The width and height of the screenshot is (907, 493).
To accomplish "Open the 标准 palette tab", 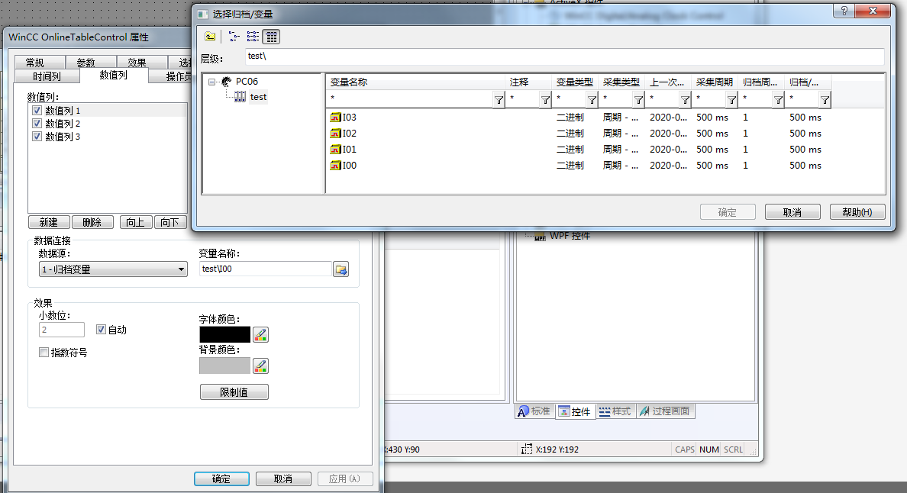I will click(535, 411).
